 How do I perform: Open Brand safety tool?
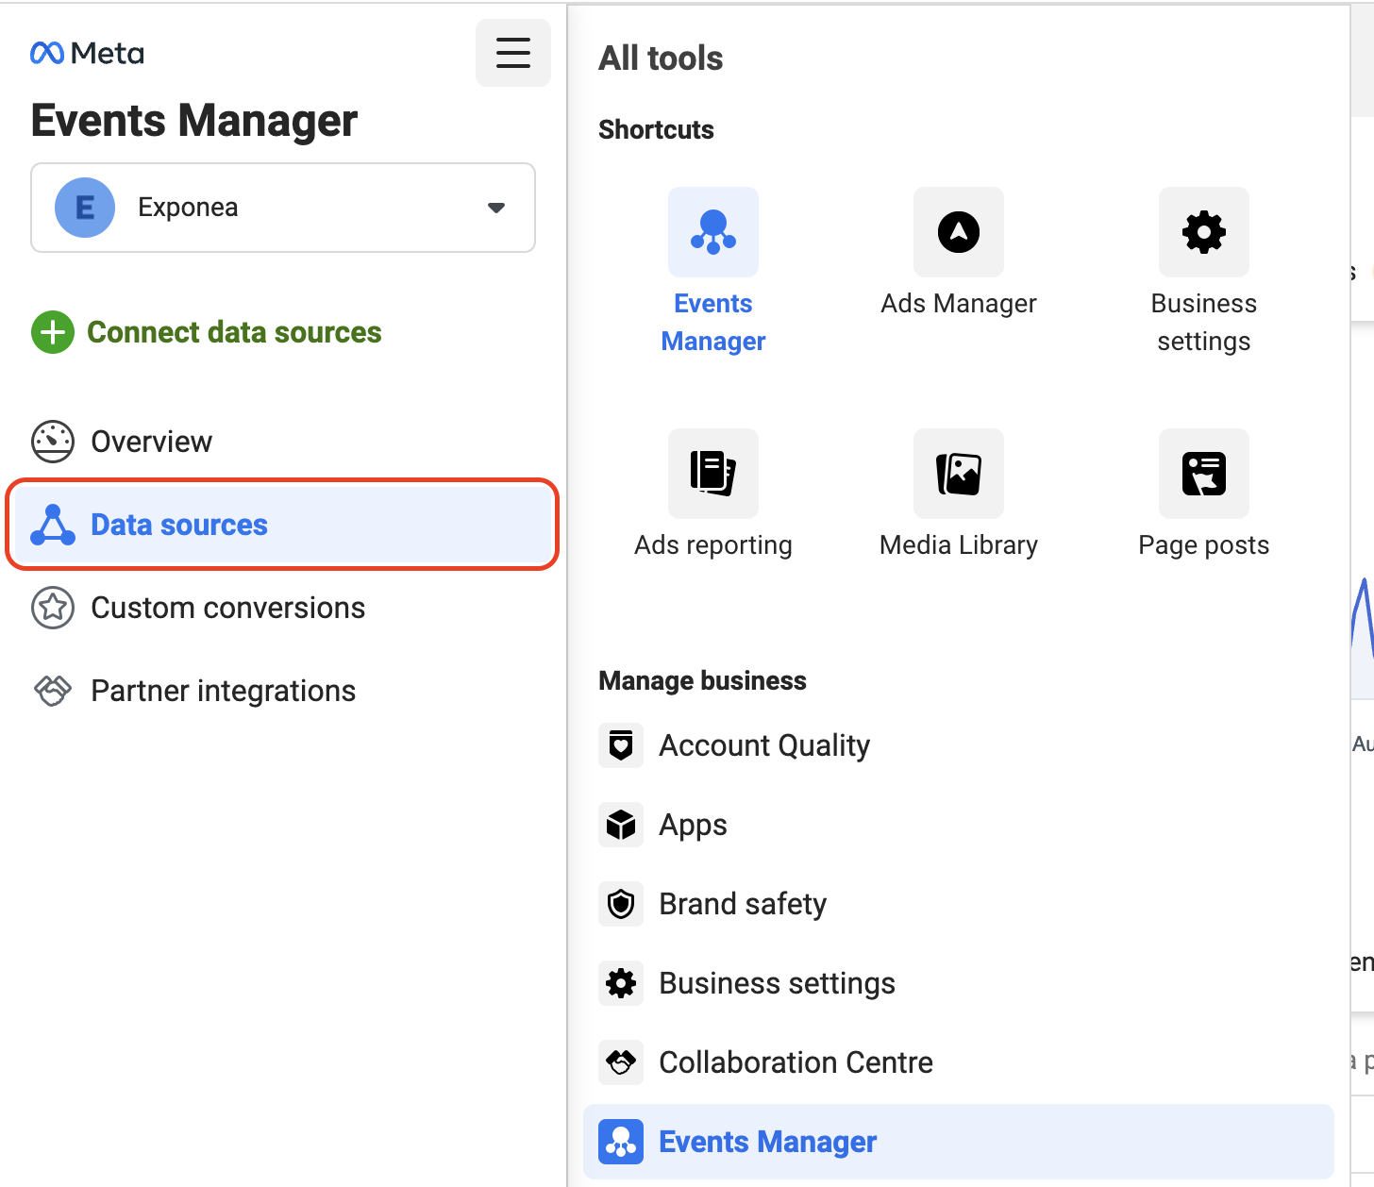tap(743, 904)
